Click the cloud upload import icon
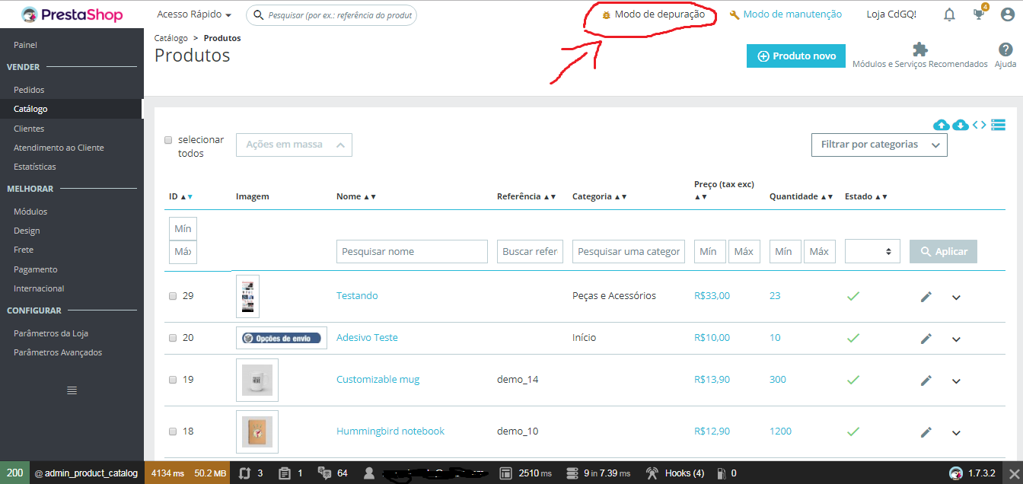 pyautogui.click(x=942, y=125)
